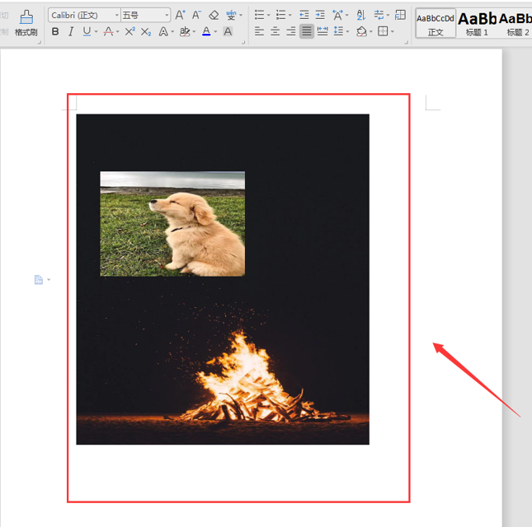Expand the phonetic guide options arrow
532x527 pixels.
click(x=241, y=16)
